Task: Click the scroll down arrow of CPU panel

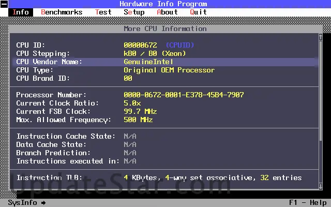Action: click(x=321, y=186)
